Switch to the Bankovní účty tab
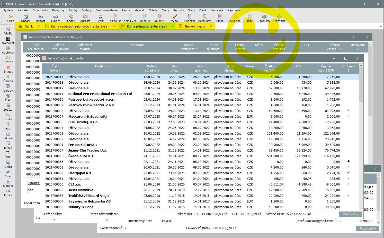The image size is (384, 238). click(195, 26)
